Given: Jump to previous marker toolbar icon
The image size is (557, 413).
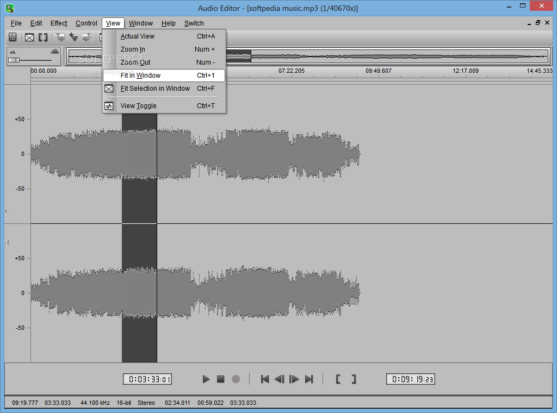Looking at the screenshot, I should point(60,37).
